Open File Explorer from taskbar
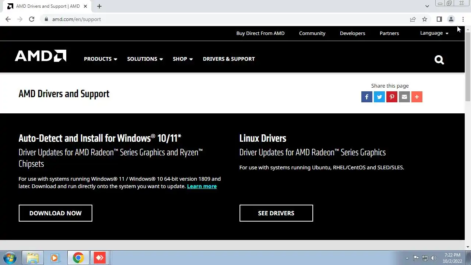Screen dimensions: 471x265 click(33, 258)
